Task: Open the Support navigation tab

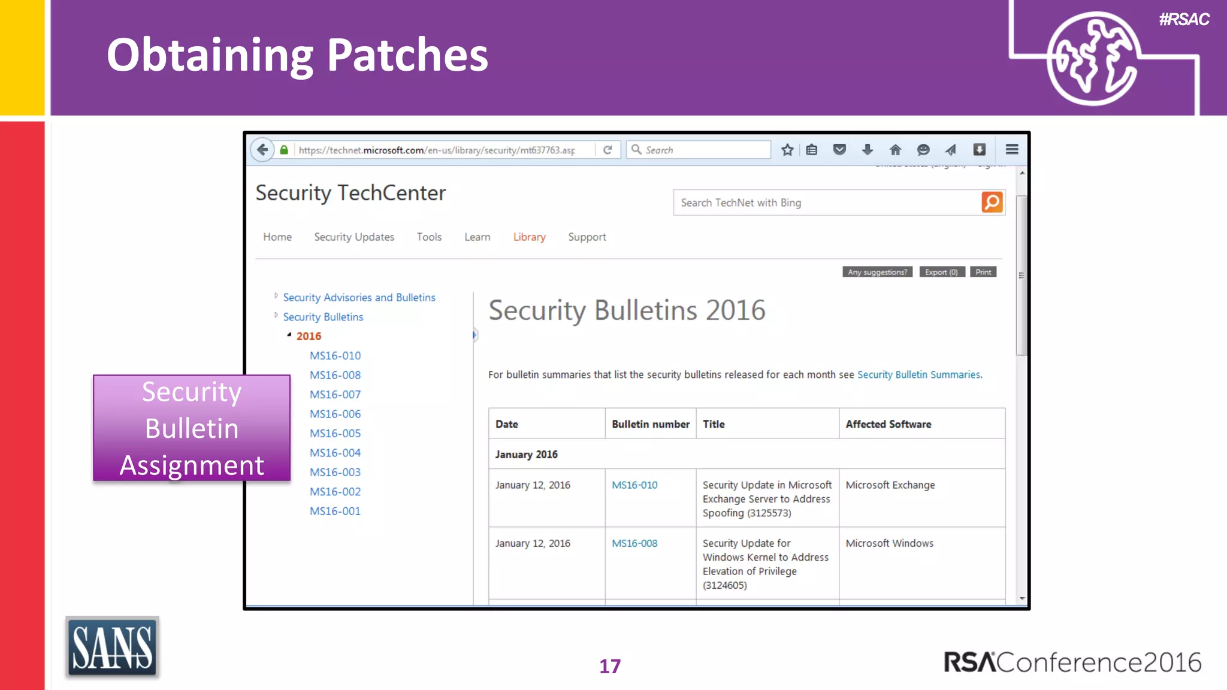Action: click(587, 237)
